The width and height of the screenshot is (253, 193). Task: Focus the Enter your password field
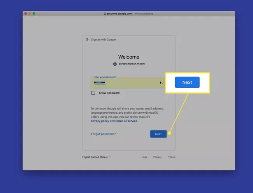pos(128,83)
